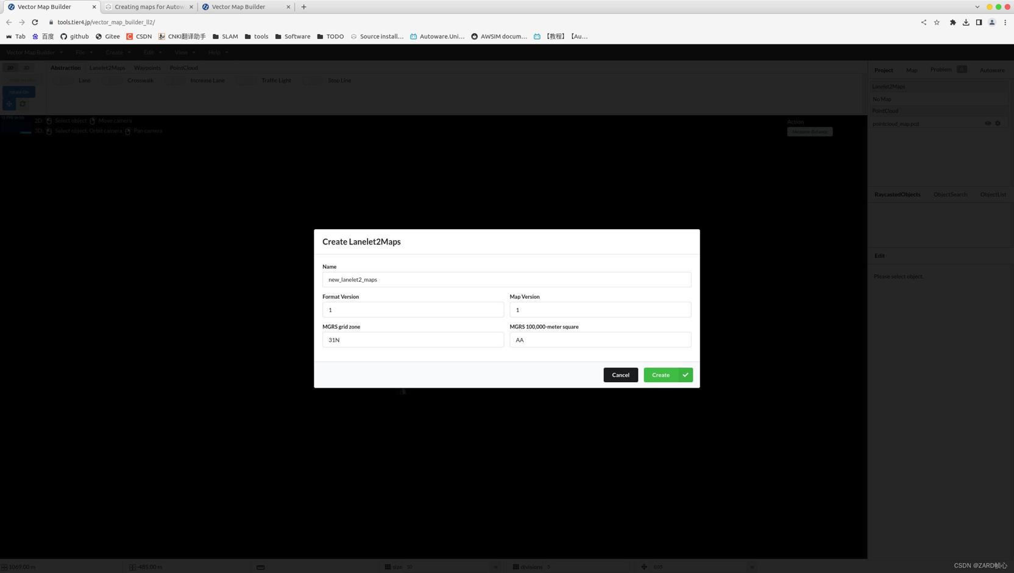
Task: Open the SLAM bookmarks folder
Action: tap(224, 37)
